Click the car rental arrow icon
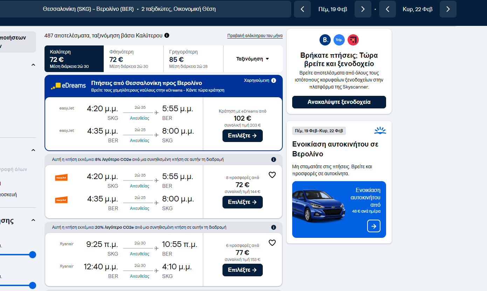This screenshot has width=487, height=291. click(373, 226)
